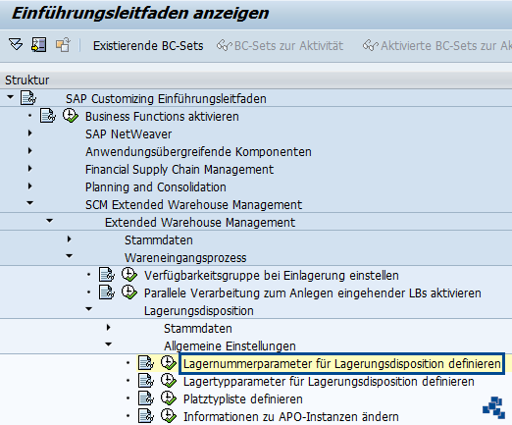Collapse the Lagerungsdisposition node
The image size is (512, 425).
(x=89, y=309)
